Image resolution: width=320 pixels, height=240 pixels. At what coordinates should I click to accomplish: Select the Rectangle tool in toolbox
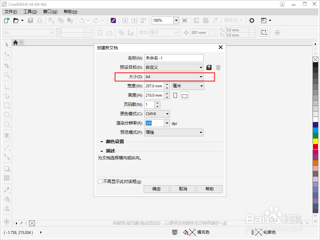click(7, 105)
